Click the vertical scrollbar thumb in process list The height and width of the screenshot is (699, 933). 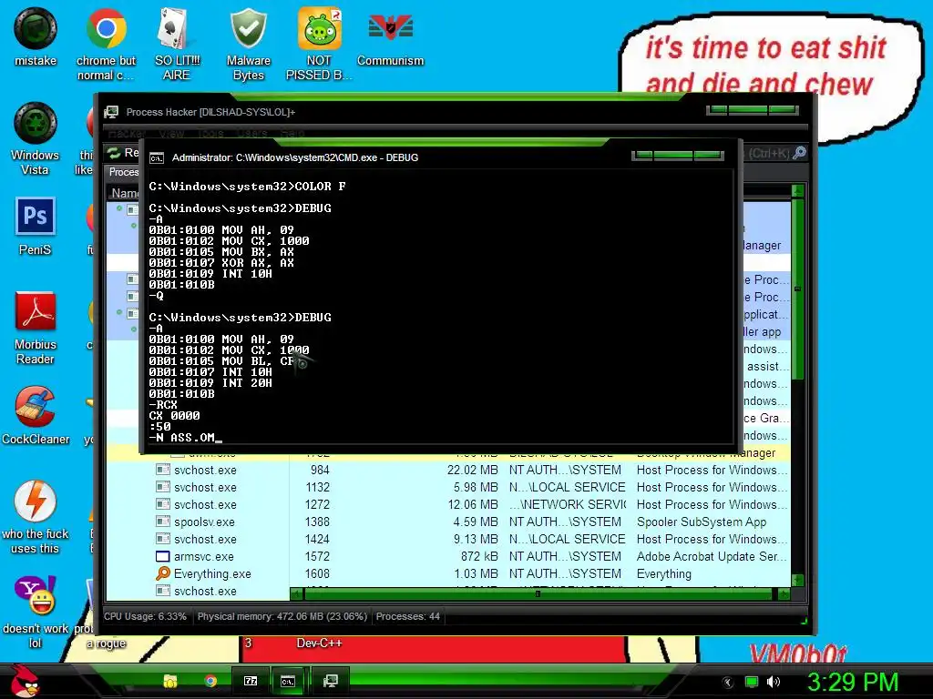click(797, 289)
